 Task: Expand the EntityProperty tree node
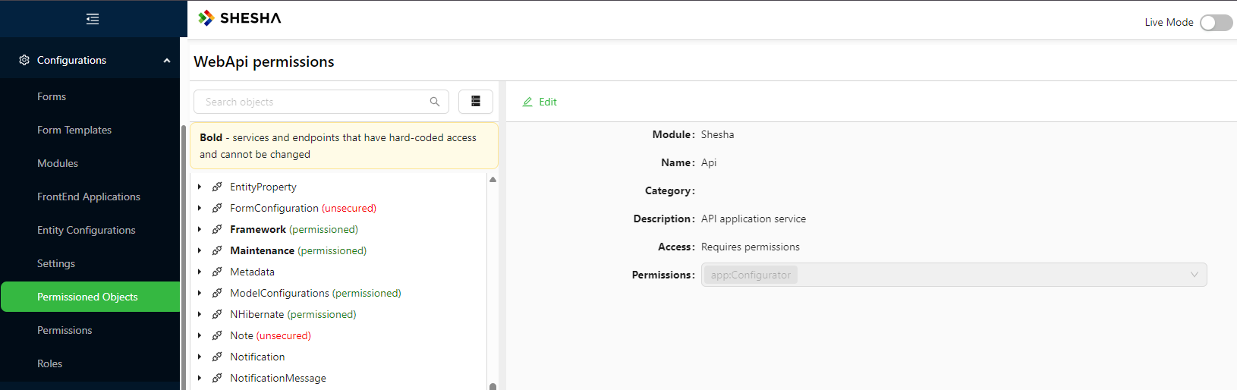coord(200,187)
